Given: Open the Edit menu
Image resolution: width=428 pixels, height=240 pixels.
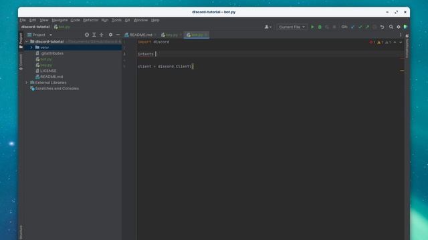Looking at the screenshot, I should [33, 20].
